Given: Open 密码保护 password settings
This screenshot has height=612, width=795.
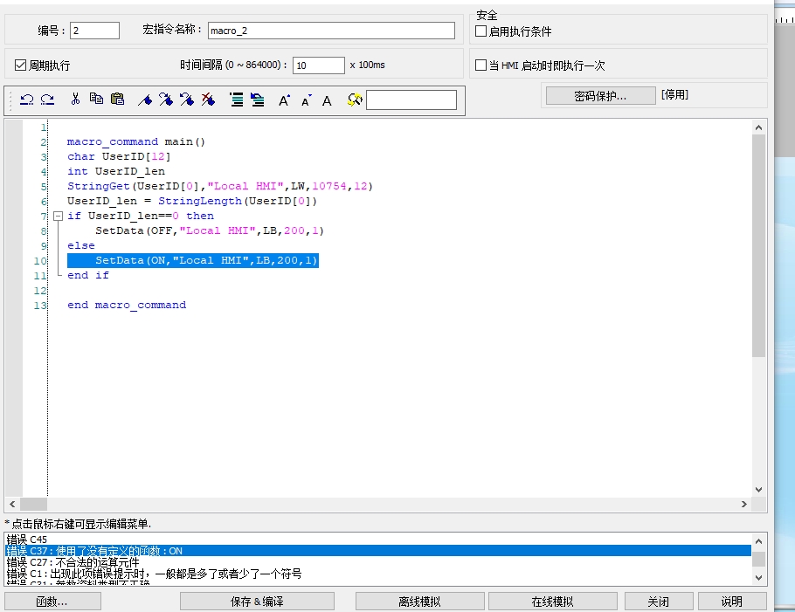Looking at the screenshot, I should (600, 96).
